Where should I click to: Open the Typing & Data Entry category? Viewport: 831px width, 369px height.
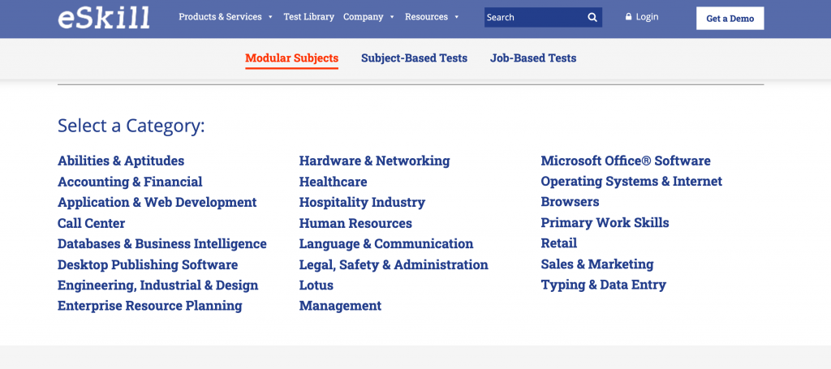click(x=603, y=285)
